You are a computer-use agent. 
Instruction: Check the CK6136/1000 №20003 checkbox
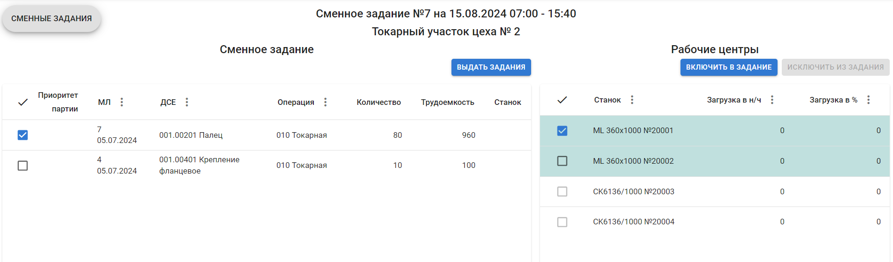tap(562, 191)
